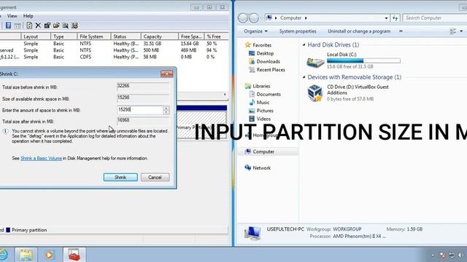Sort volumes by the Layout column
Screen dimensions: 467x262
click(36, 36)
